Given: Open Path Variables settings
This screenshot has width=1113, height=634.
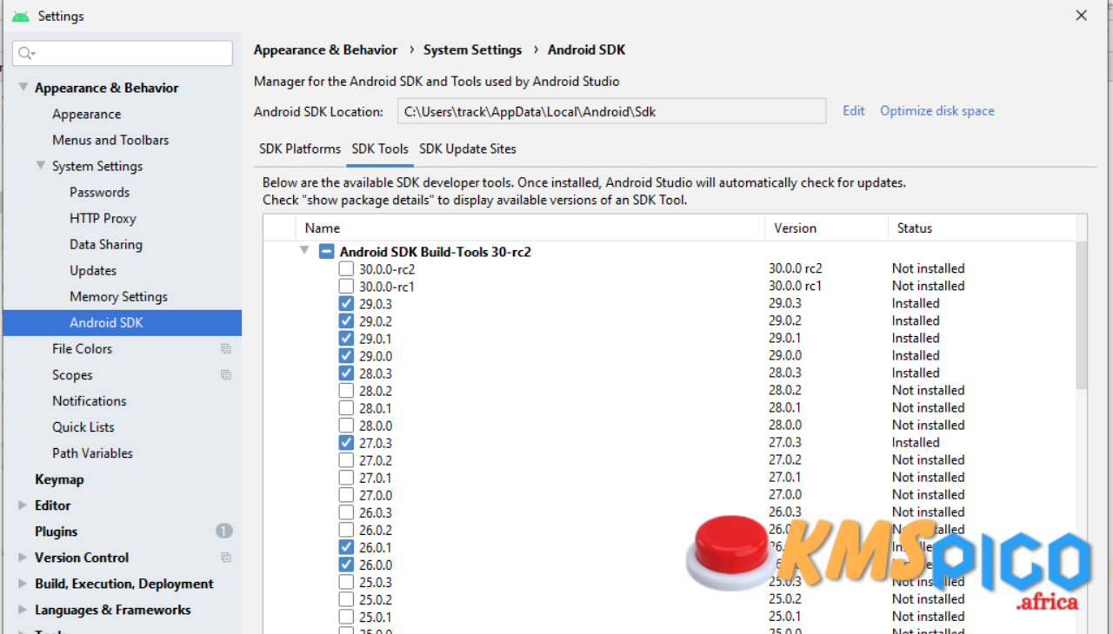Looking at the screenshot, I should click(92, 453).
